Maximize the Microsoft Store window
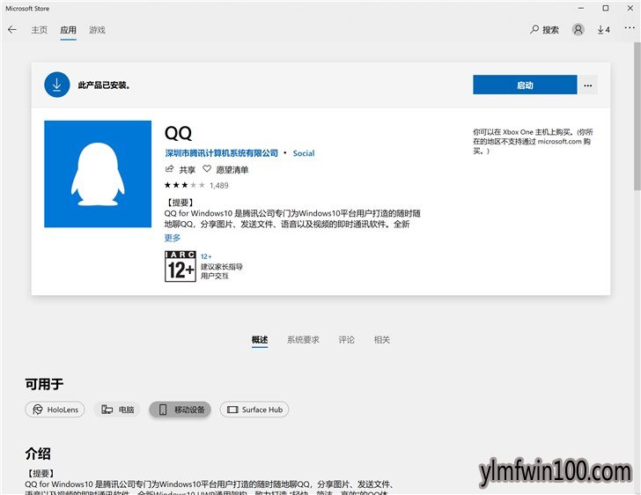 (x=606, y=8)
